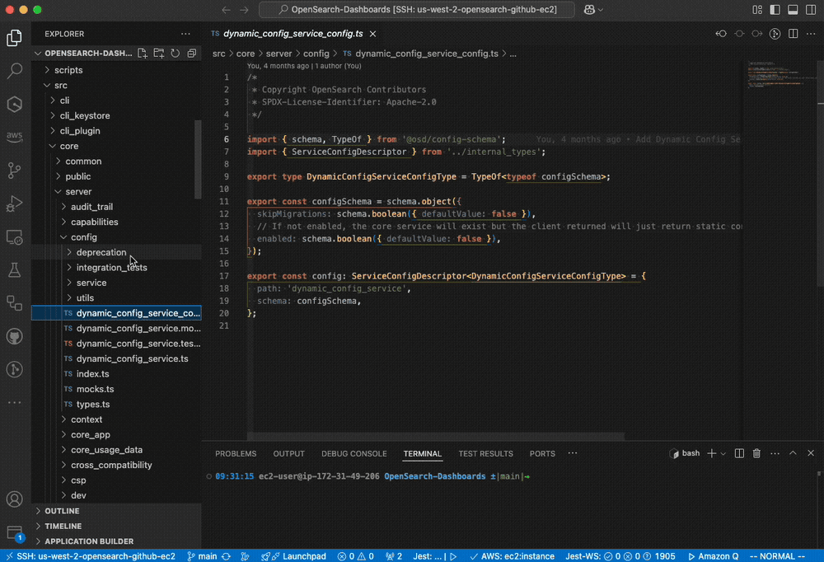
Task: Toggle the primary side bar visibility
Action: pos(775,9)
